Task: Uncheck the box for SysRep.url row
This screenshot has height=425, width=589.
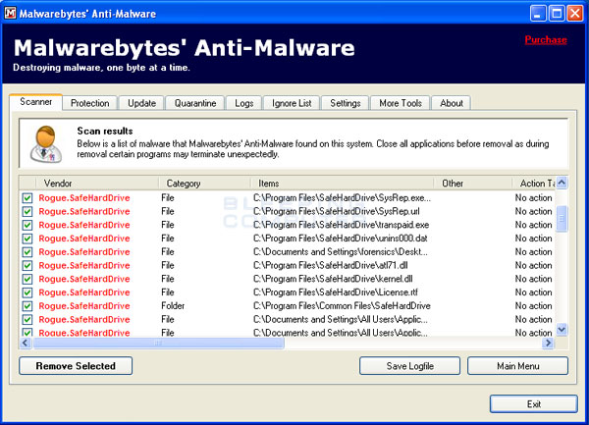Action: click(x=27, y=211)
